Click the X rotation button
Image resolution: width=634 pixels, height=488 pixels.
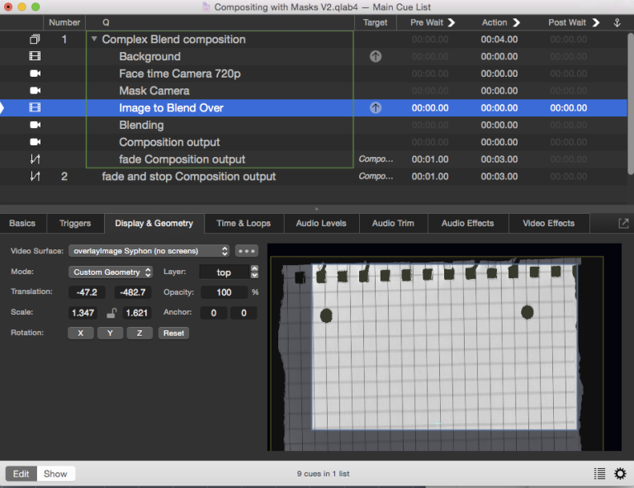pyautogui.click(x=80, y=333)
